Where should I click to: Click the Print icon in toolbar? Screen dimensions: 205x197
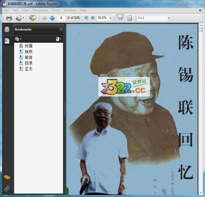click(9, 18)
